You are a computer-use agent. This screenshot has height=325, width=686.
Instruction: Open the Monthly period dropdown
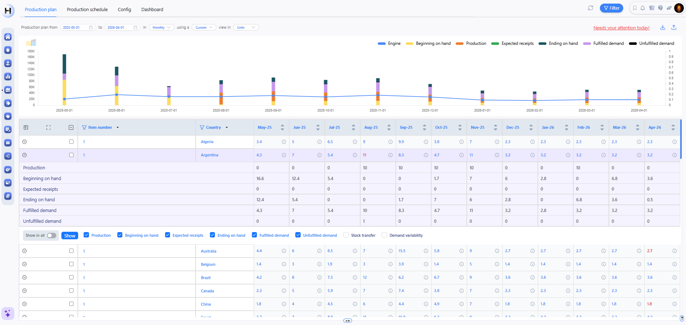pos(161,27)
